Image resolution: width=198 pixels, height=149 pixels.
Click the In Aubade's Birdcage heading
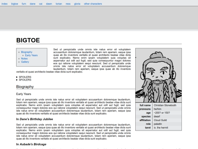(31, 144)
